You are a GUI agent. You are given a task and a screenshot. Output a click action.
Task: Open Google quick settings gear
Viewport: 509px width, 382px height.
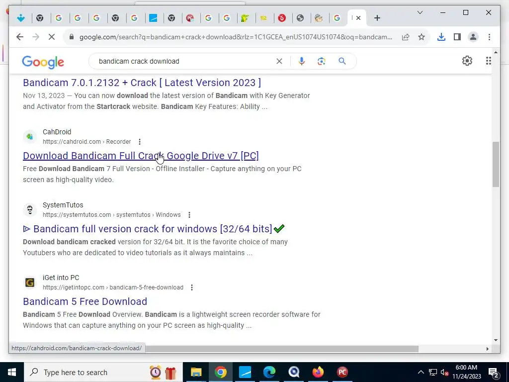tap(467, 61)
